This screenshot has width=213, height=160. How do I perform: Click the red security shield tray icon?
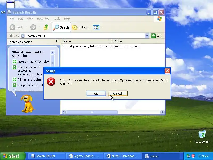(193, 156)
